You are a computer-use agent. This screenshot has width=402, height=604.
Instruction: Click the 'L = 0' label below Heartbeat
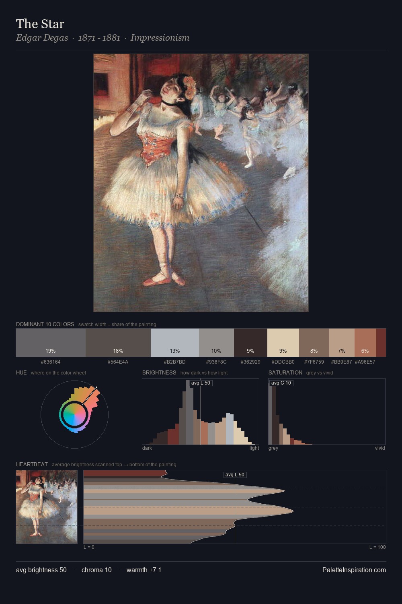pyautogui.click(x=89, y=547)
